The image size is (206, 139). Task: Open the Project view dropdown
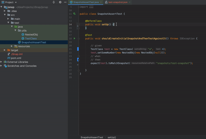[16, 2]
